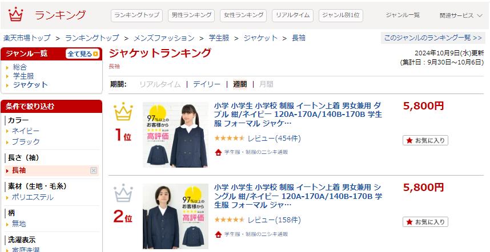Add first-ranked item to お気に入り
The height and width of the screenshot is (252, 490).
pos(425,140)
